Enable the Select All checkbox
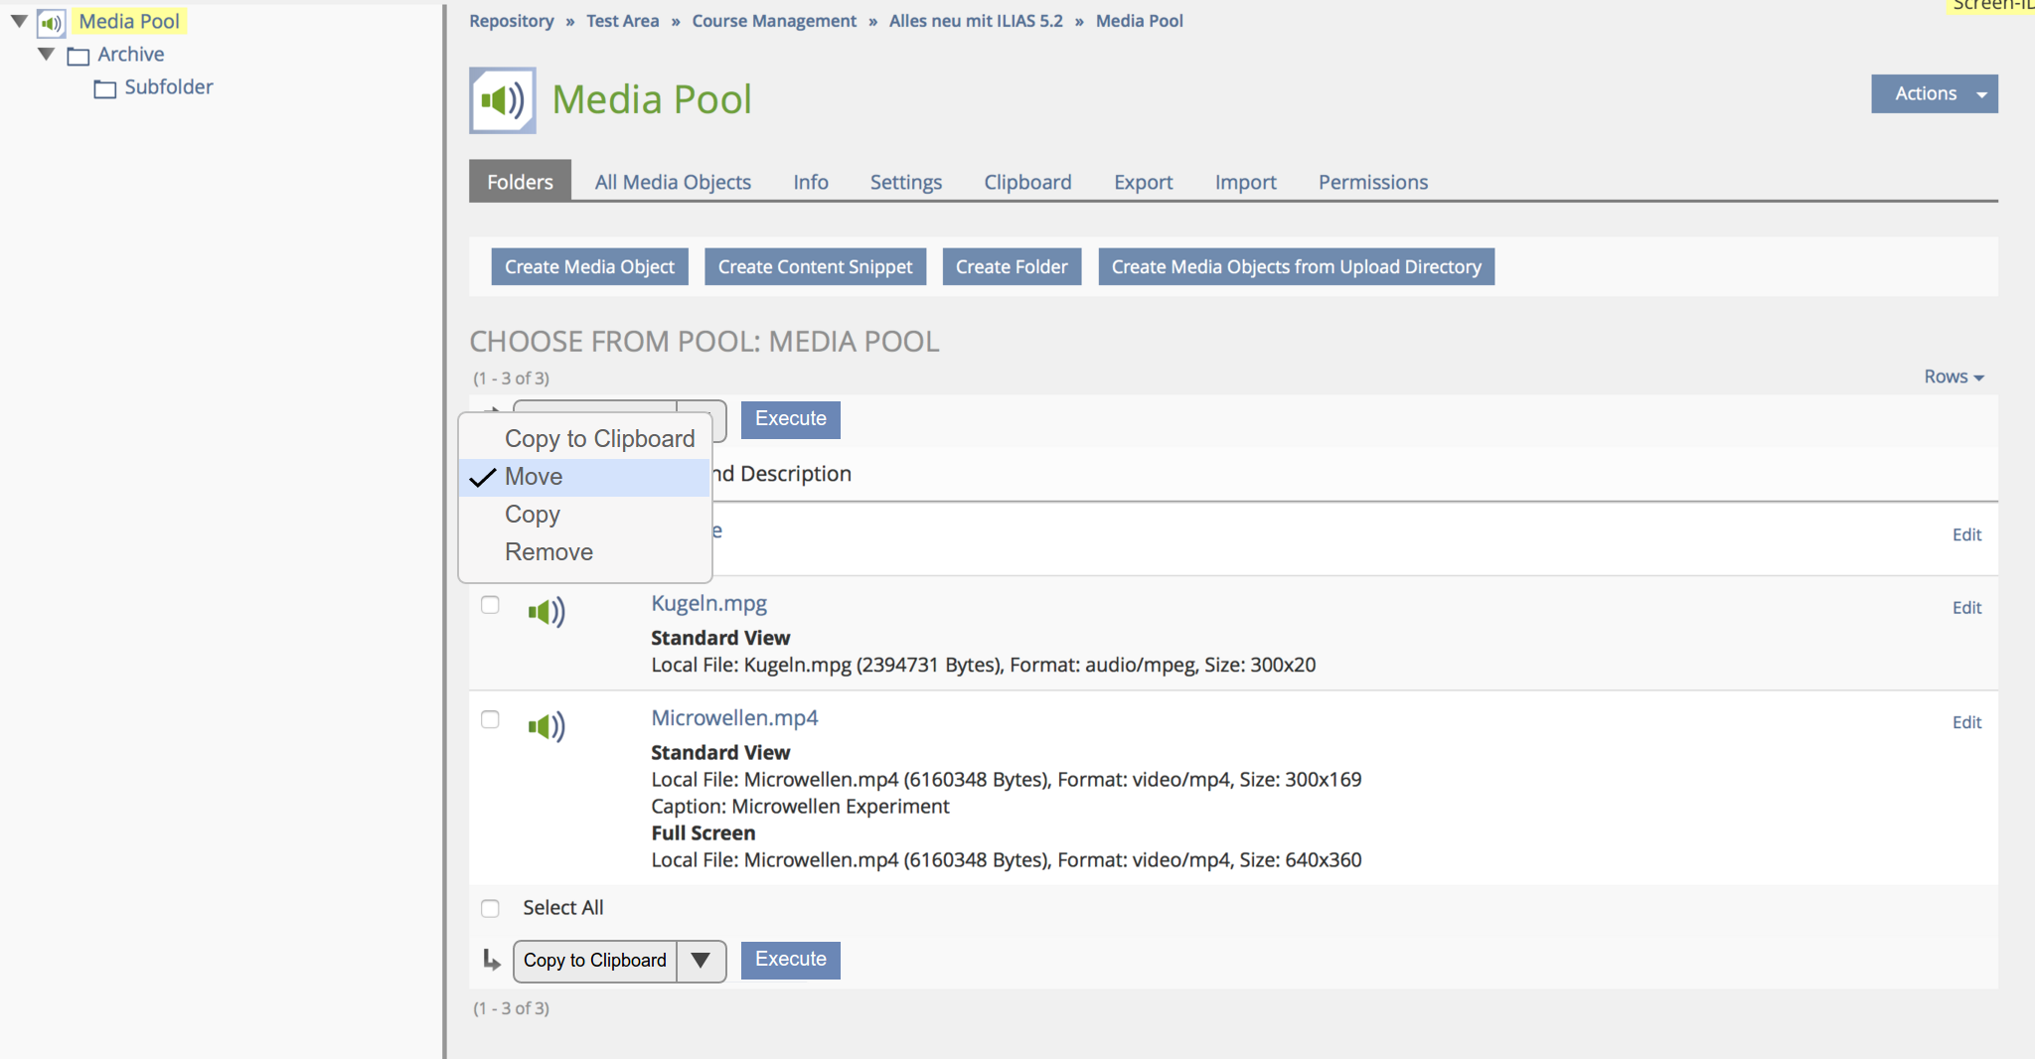 click(490, 908)
